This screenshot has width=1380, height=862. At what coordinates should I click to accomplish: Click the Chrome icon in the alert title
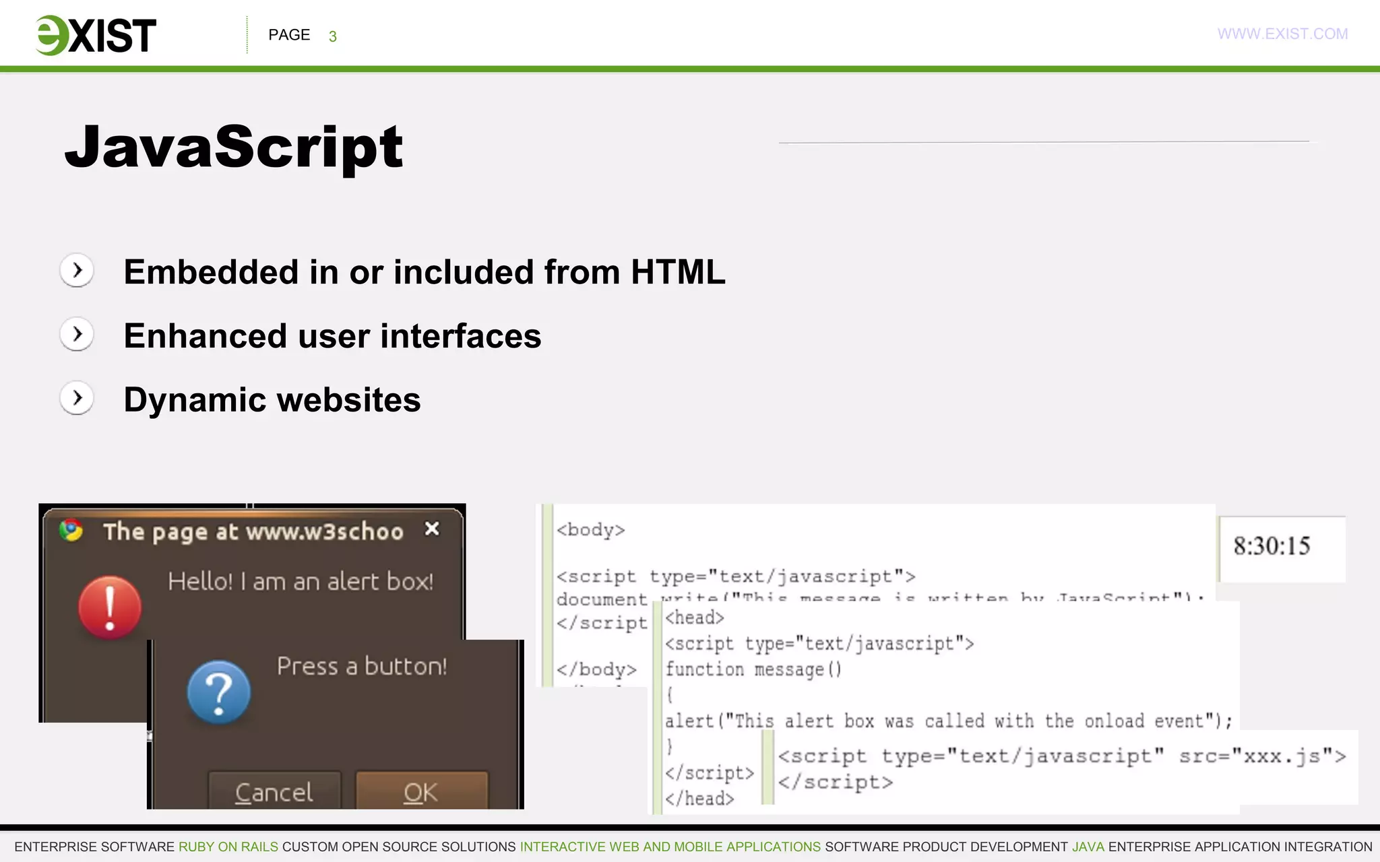click(x=71, y=531)
